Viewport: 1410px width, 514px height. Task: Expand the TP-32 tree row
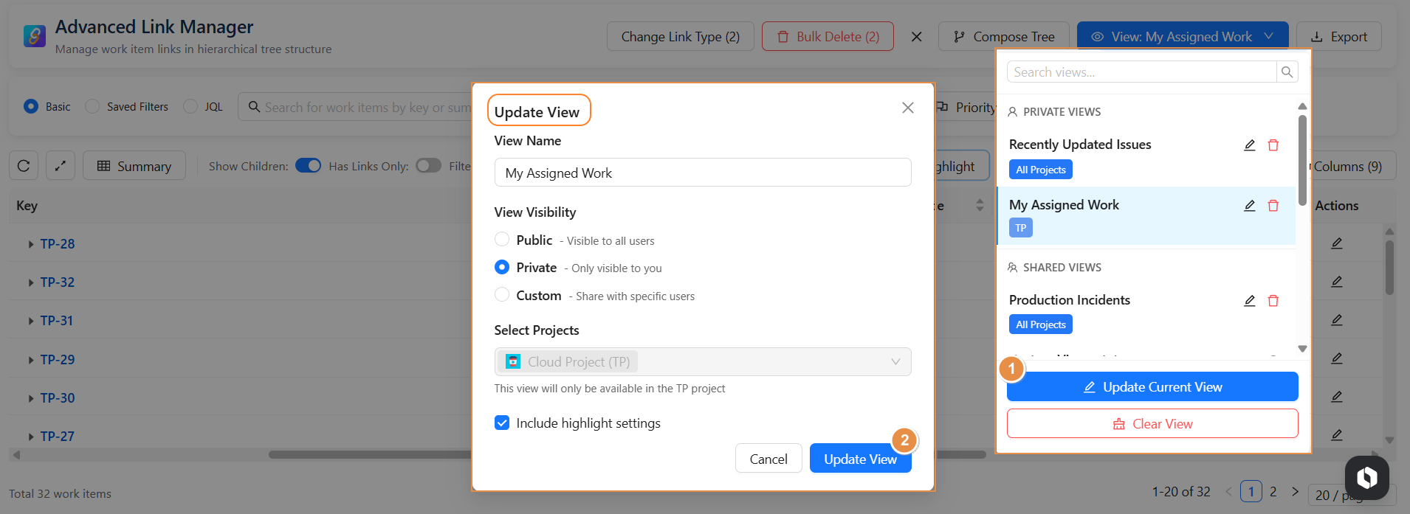tap(31, 282)
